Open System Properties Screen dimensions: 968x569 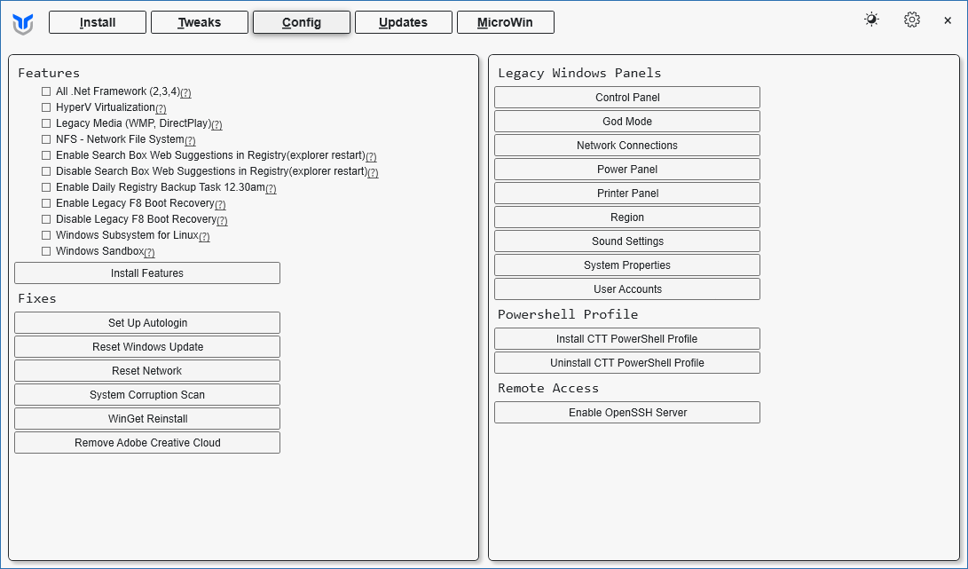[627, 265]
